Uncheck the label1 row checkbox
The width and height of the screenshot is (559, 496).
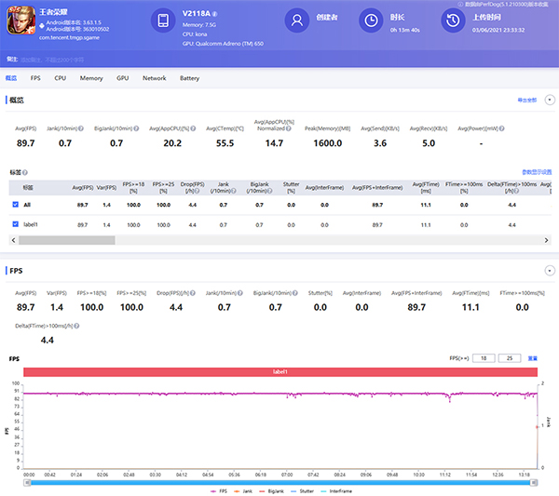pos(15,224)
